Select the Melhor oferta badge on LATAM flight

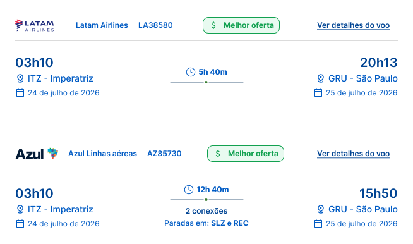coord(241,25)
